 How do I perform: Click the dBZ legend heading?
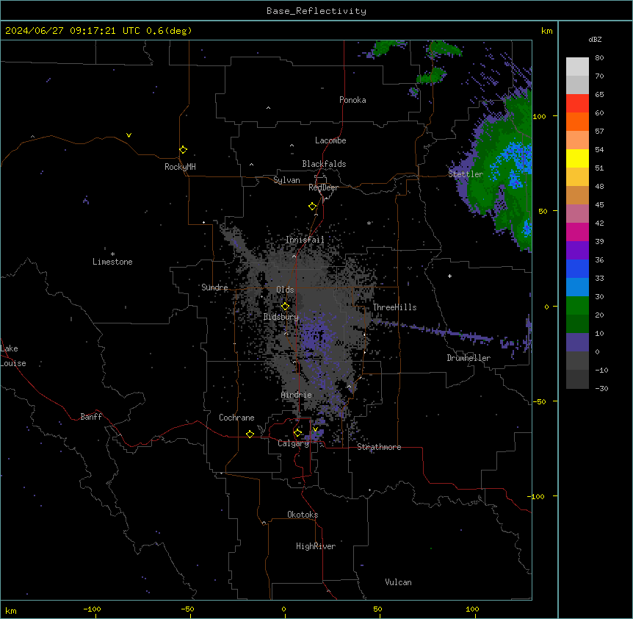tap(595, 40)
